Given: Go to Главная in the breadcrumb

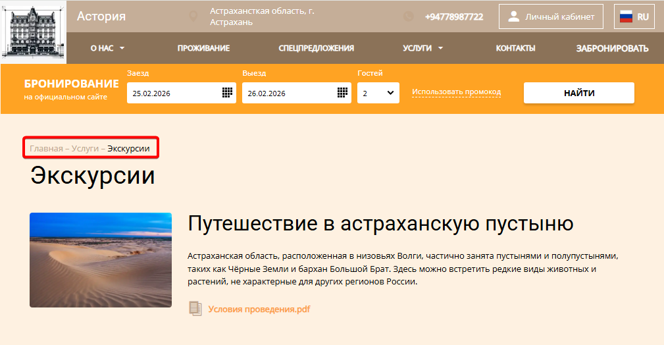Looking at the screenshot, I should click(46, 148).
